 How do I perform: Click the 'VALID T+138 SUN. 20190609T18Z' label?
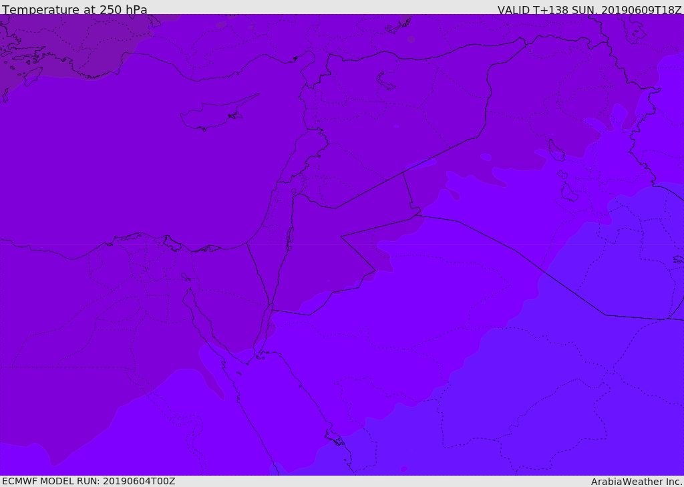(x=589, y=9)
